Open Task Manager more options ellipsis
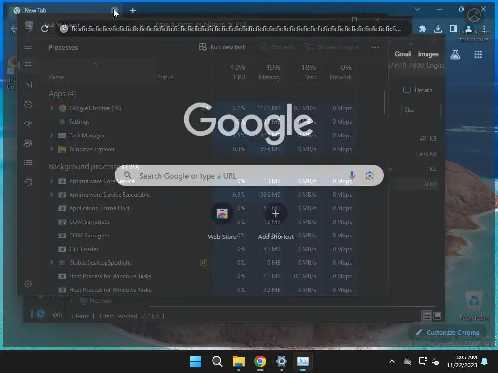This screenshot has height=373, width=498. 375,47
